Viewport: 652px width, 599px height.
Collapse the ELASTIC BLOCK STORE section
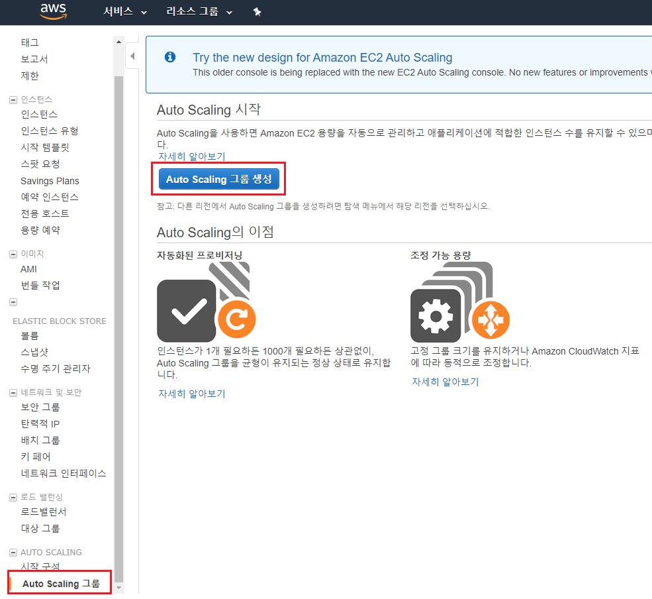click(x=13, y=302)
